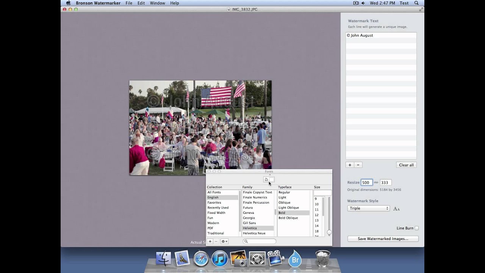Remove the selected watermark text line
Screen dimensions: 485x273
[358, 165]
